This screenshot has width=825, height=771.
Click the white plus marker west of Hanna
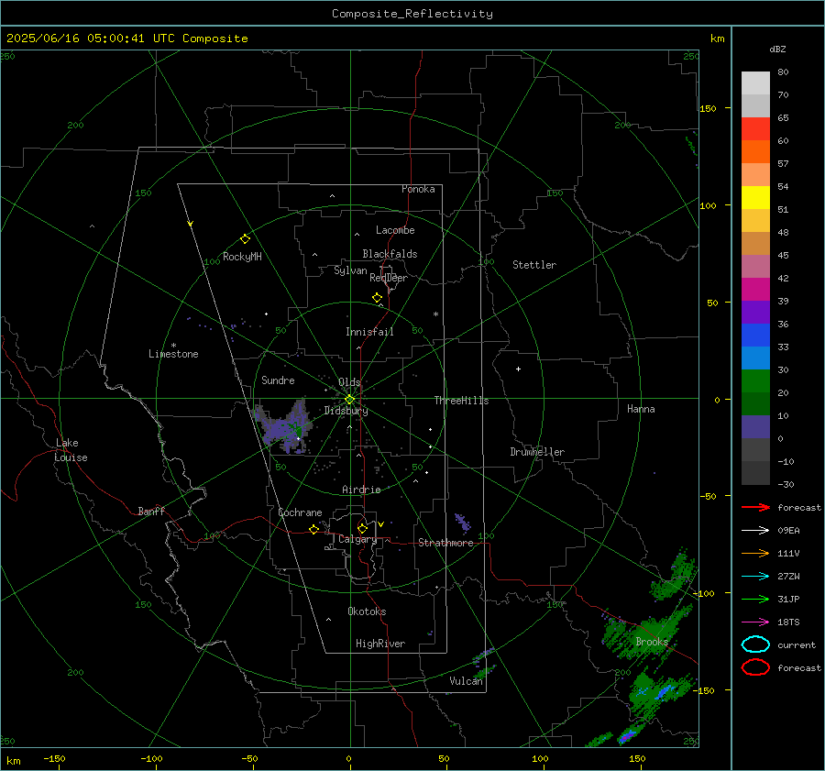(x=518, y=369)
